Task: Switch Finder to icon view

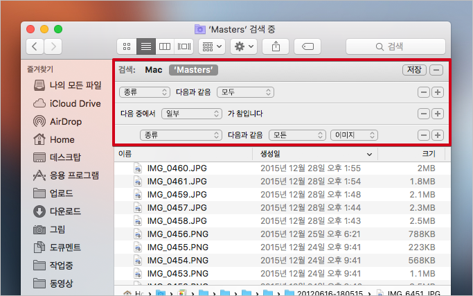Action: point(127,46)
